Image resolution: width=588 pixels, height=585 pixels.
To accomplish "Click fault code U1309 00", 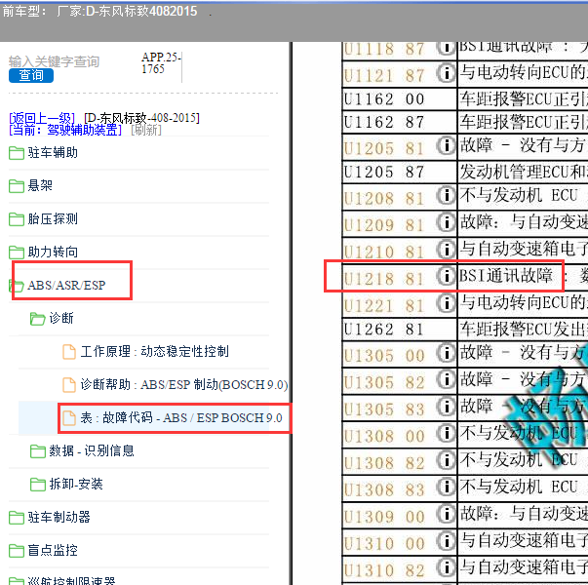I will 384,517.
